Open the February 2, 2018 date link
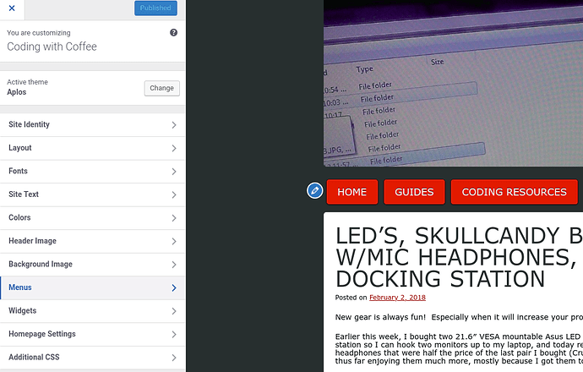This screenshot has width=583, height=372. (x=397, y=298)
